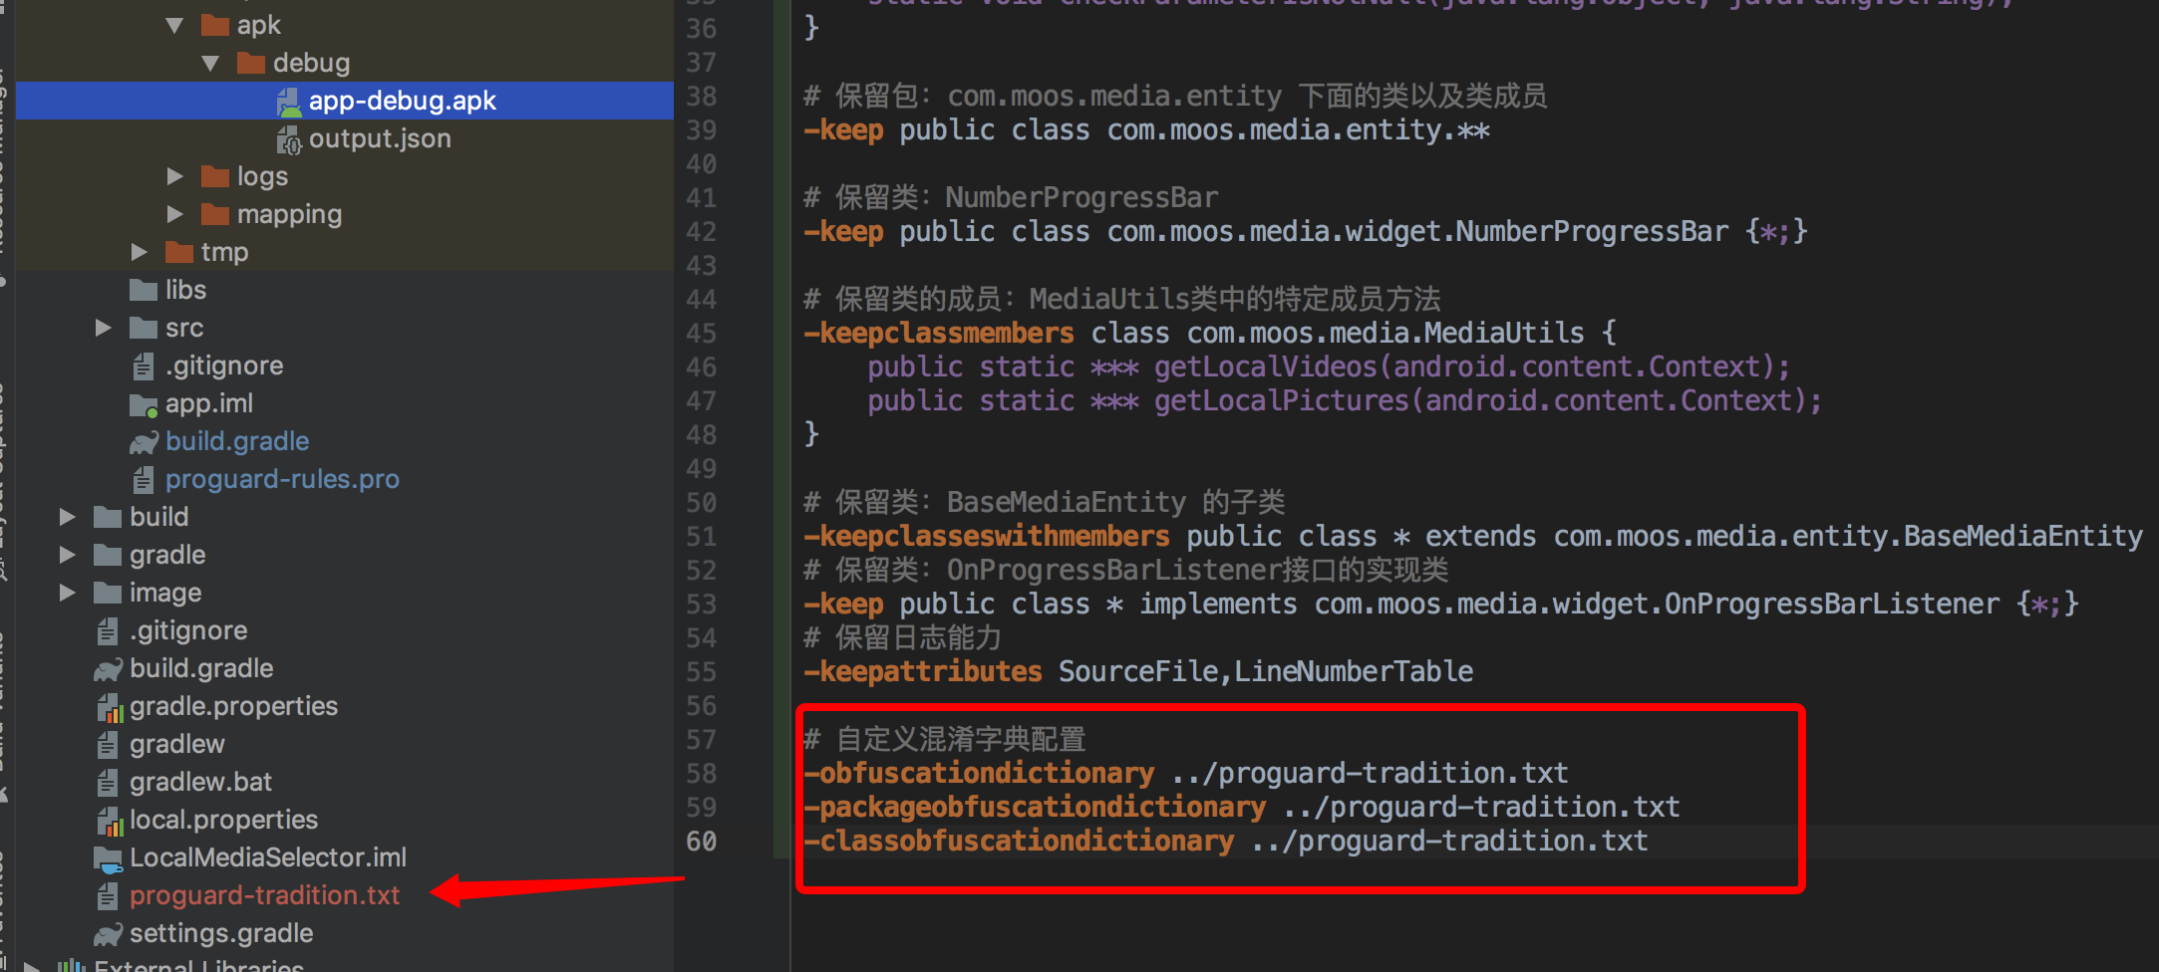Expand the build folder arrow
Image resolution: width=2159 pixels, height=972 pixels.
coord(67,517)
